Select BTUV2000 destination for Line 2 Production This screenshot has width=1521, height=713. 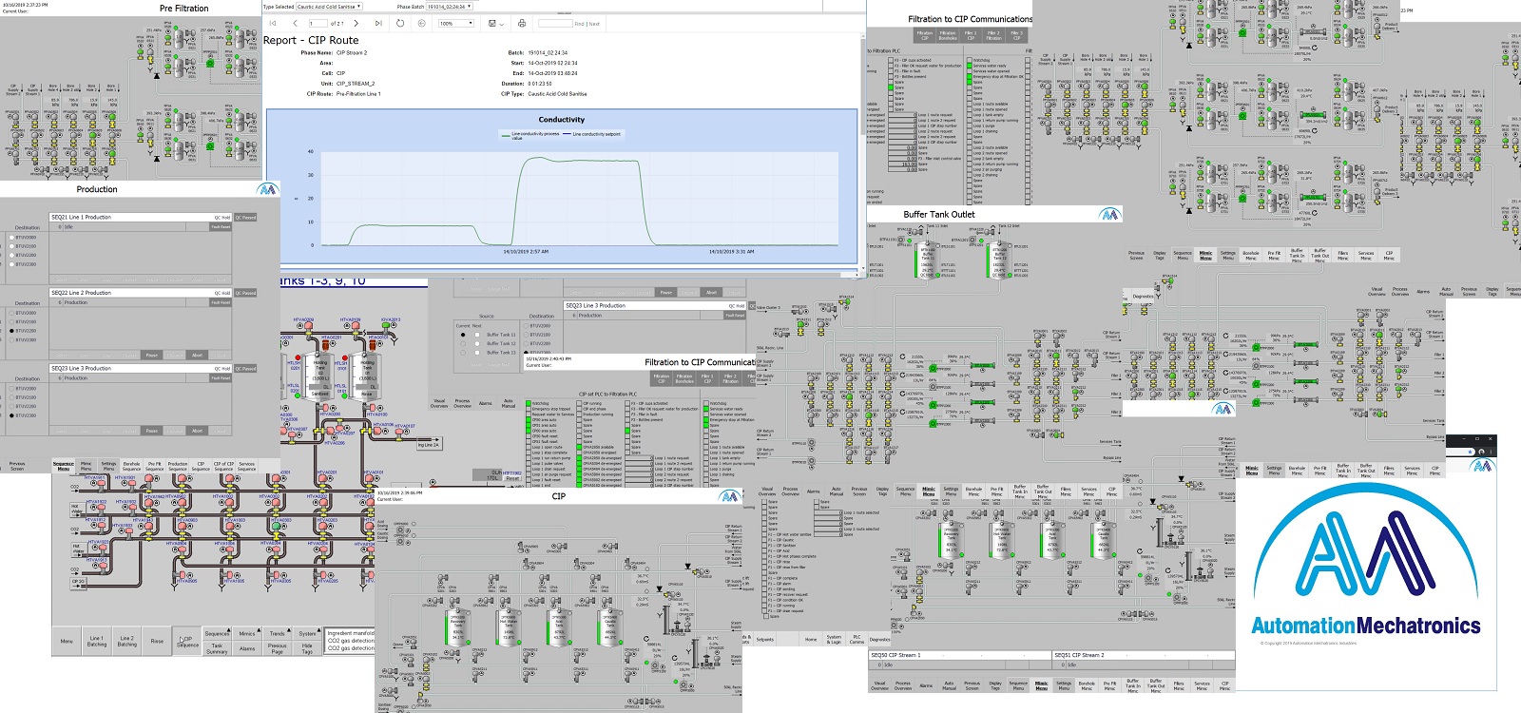tap(11, 313)
